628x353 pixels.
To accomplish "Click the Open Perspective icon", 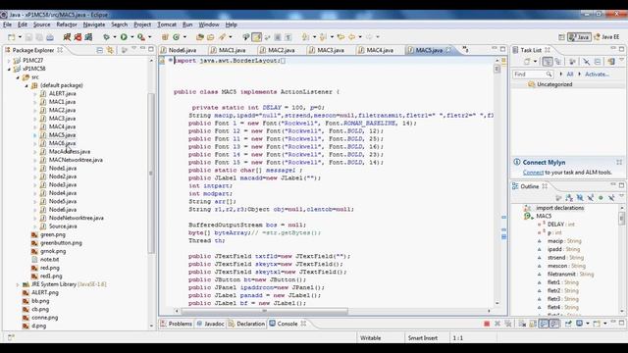I will [x=561, y=37].
